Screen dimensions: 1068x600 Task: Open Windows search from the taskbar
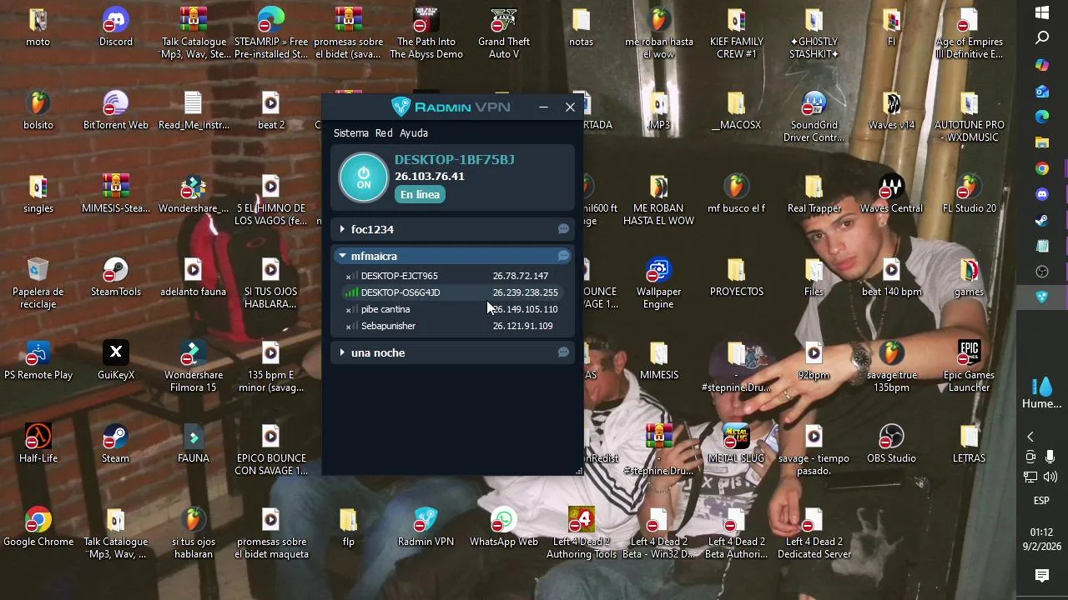coord(1042,38)
